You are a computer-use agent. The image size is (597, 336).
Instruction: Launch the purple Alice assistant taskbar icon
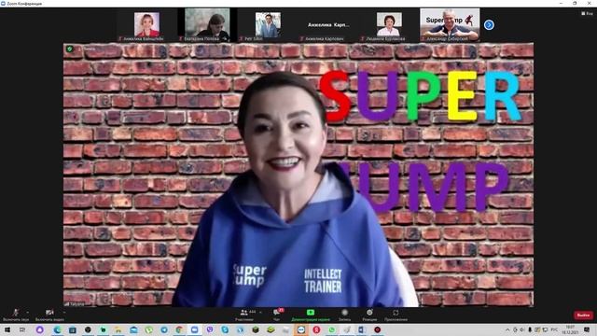pyautogui.click(x=39, y=329)
